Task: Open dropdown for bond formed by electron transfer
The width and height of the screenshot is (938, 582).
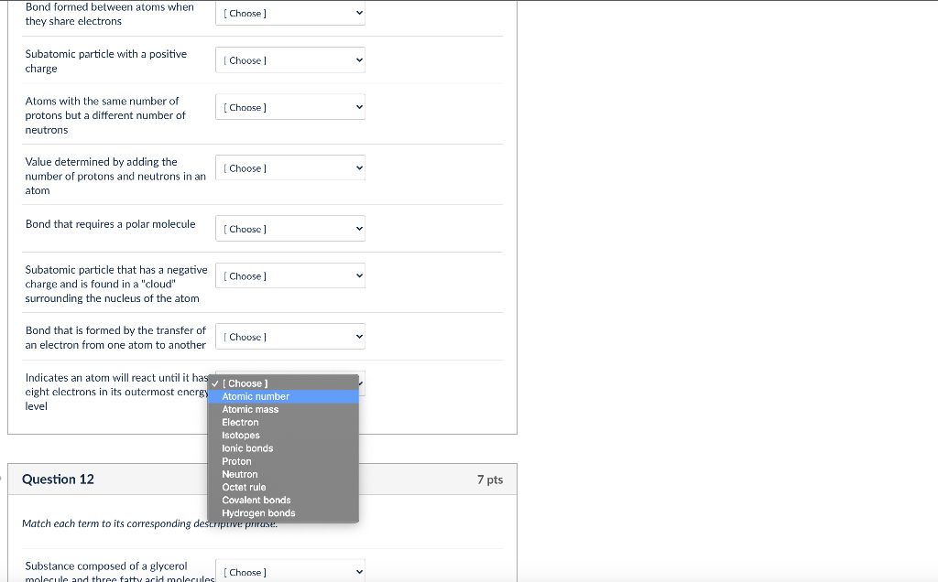Action: pos(290,337)
